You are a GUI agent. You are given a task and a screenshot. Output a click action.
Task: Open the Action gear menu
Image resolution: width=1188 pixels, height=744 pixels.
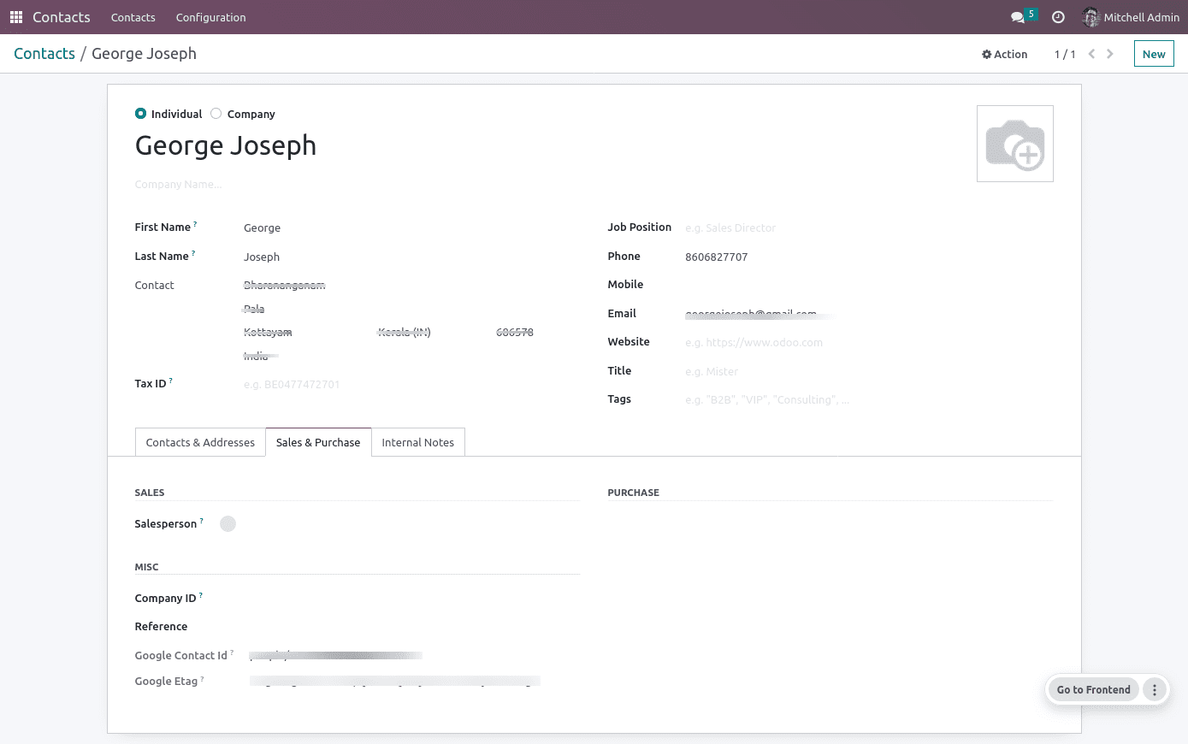[1004, 53]
